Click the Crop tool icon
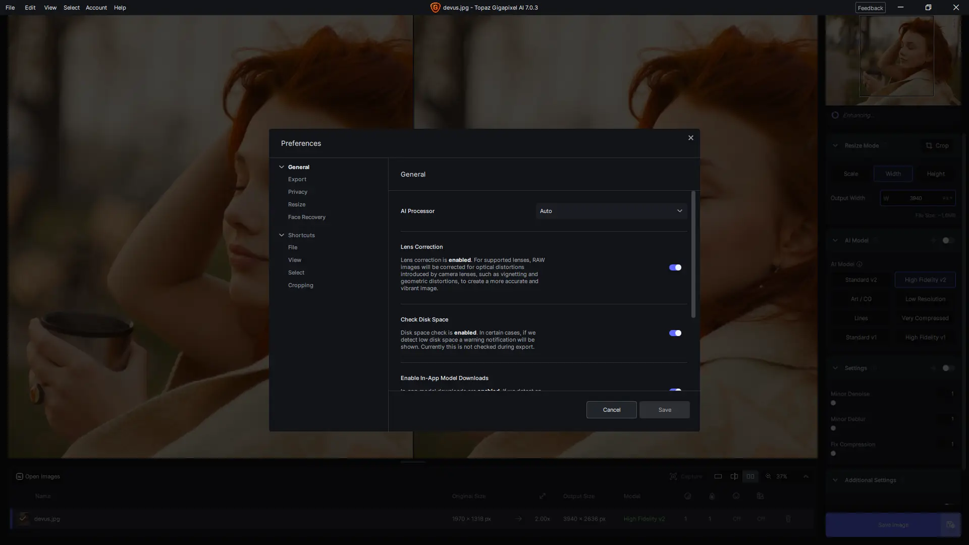 pyautogui.click(x=929, y=145)
